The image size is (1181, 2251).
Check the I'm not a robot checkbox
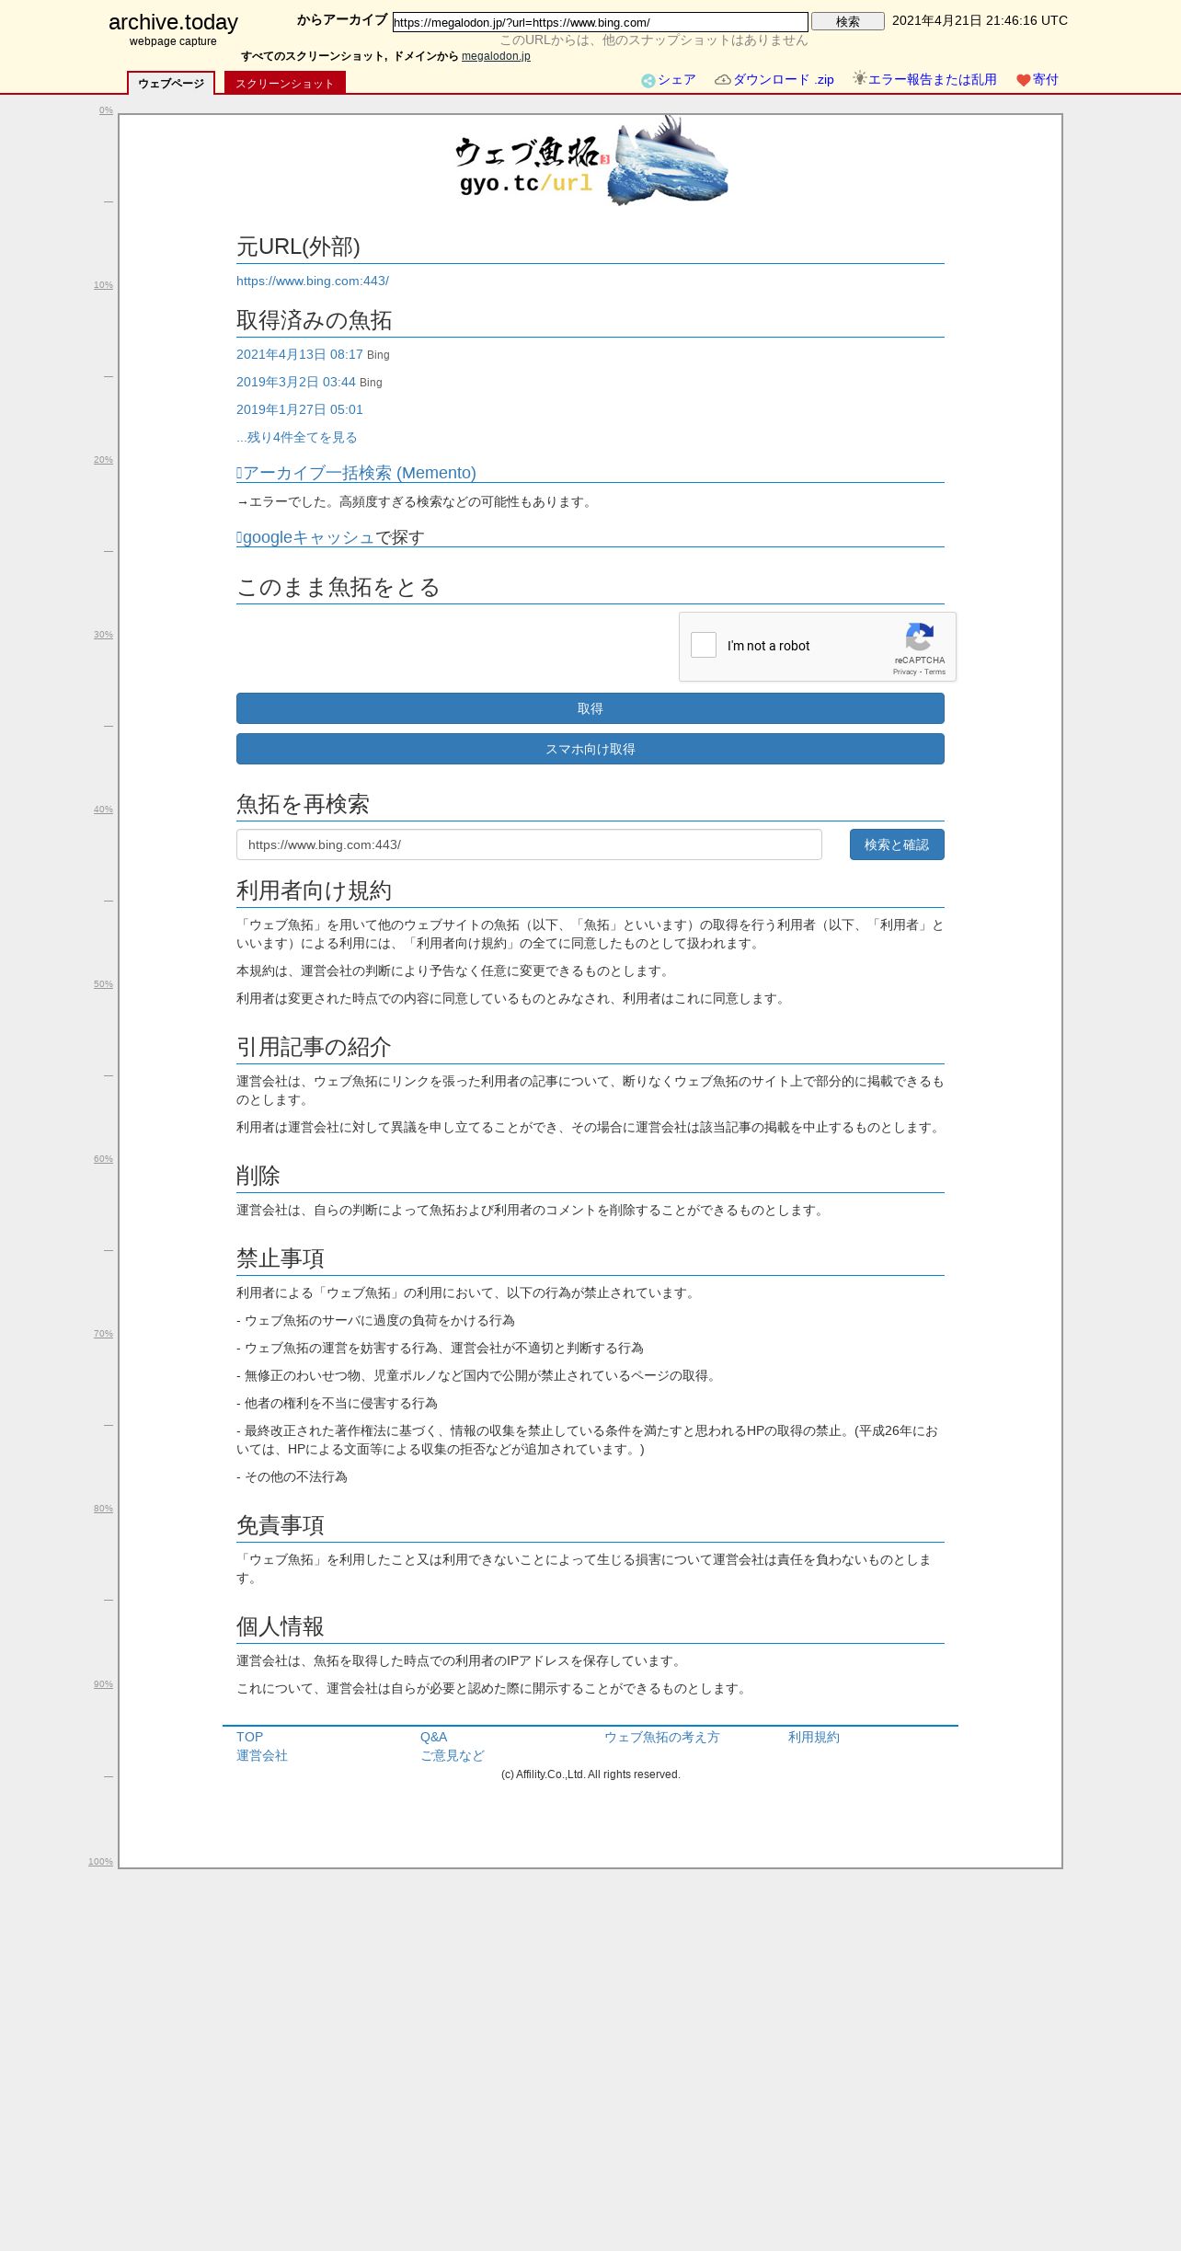(x=704, y=645)
